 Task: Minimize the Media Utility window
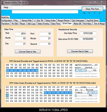(90, 2)
